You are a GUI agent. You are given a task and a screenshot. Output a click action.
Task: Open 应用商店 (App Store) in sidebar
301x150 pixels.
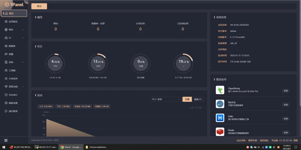[13, 22]
